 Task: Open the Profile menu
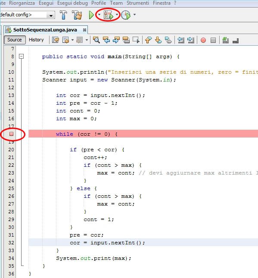tap(99, 3)
